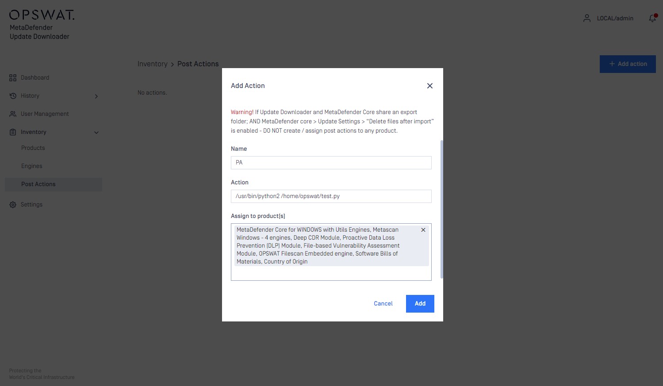Click the Name field label
663x386 pixels.
[x=239, y=149]
